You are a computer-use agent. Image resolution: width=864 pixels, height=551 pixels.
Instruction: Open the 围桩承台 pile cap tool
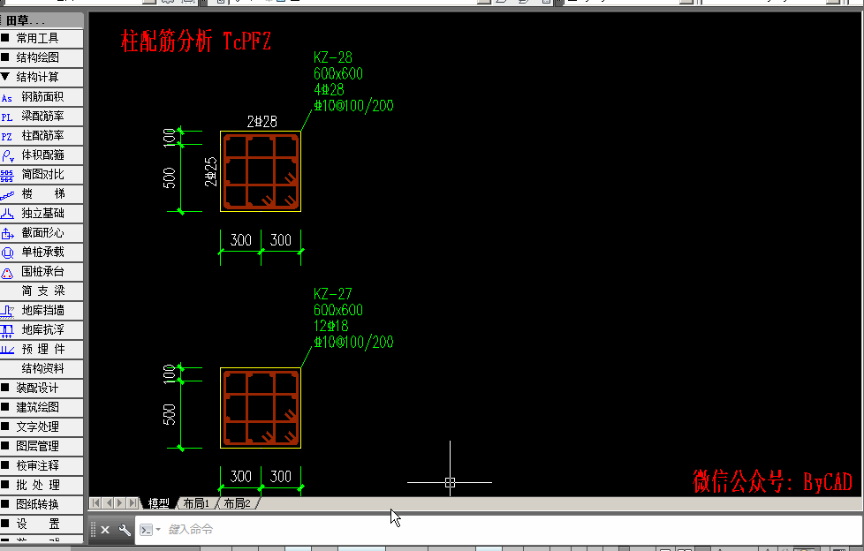click(42, 272)
